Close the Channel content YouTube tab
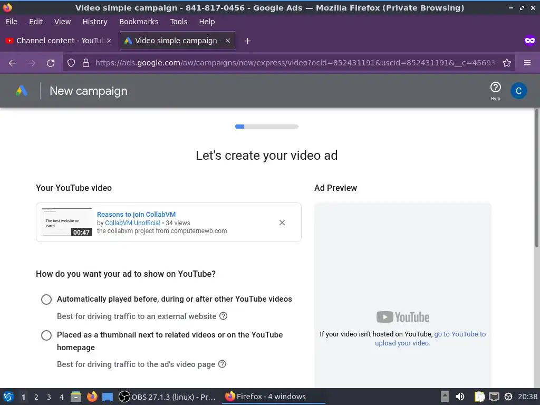540x405 pixels. click(x=109, y=41)
